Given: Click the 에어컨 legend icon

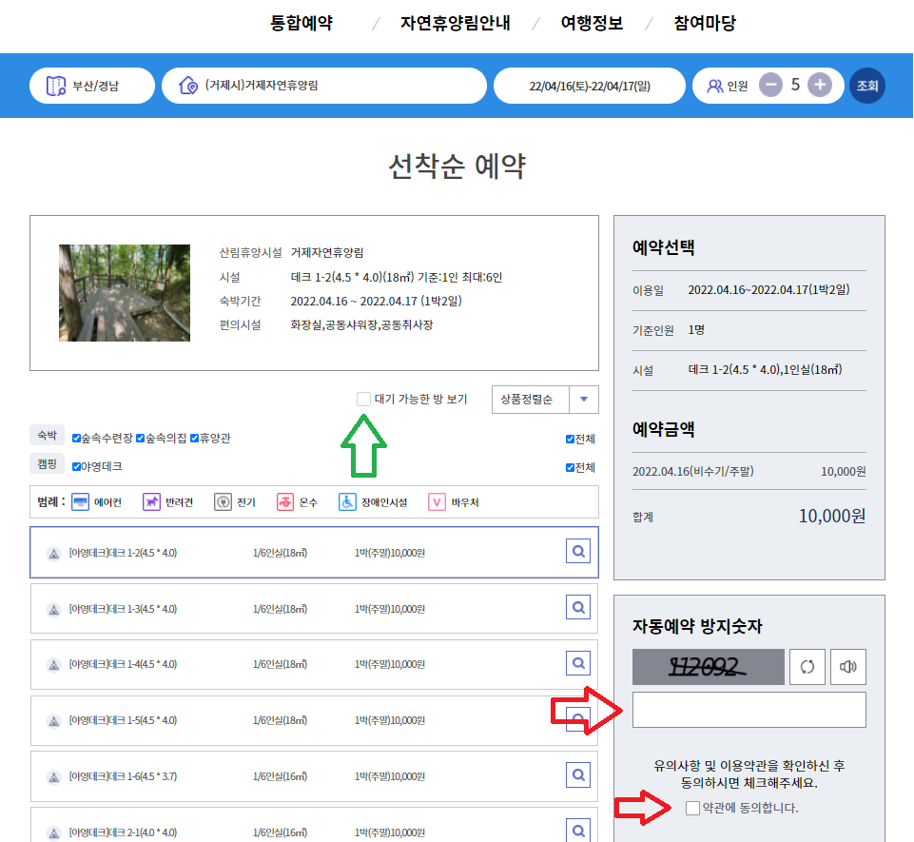Looking at the screenshot, I should 81,502.
